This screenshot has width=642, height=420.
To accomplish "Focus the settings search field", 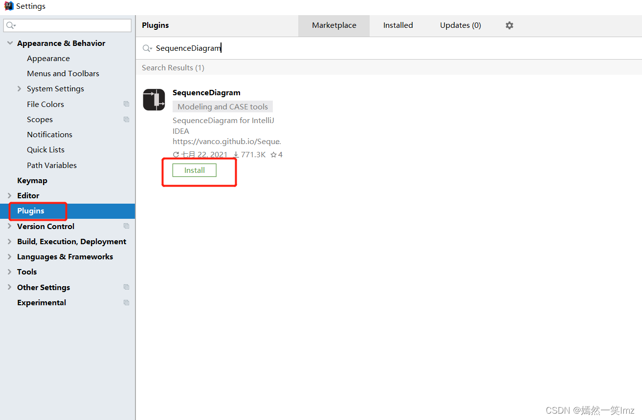I will click(x=67, y=25).
